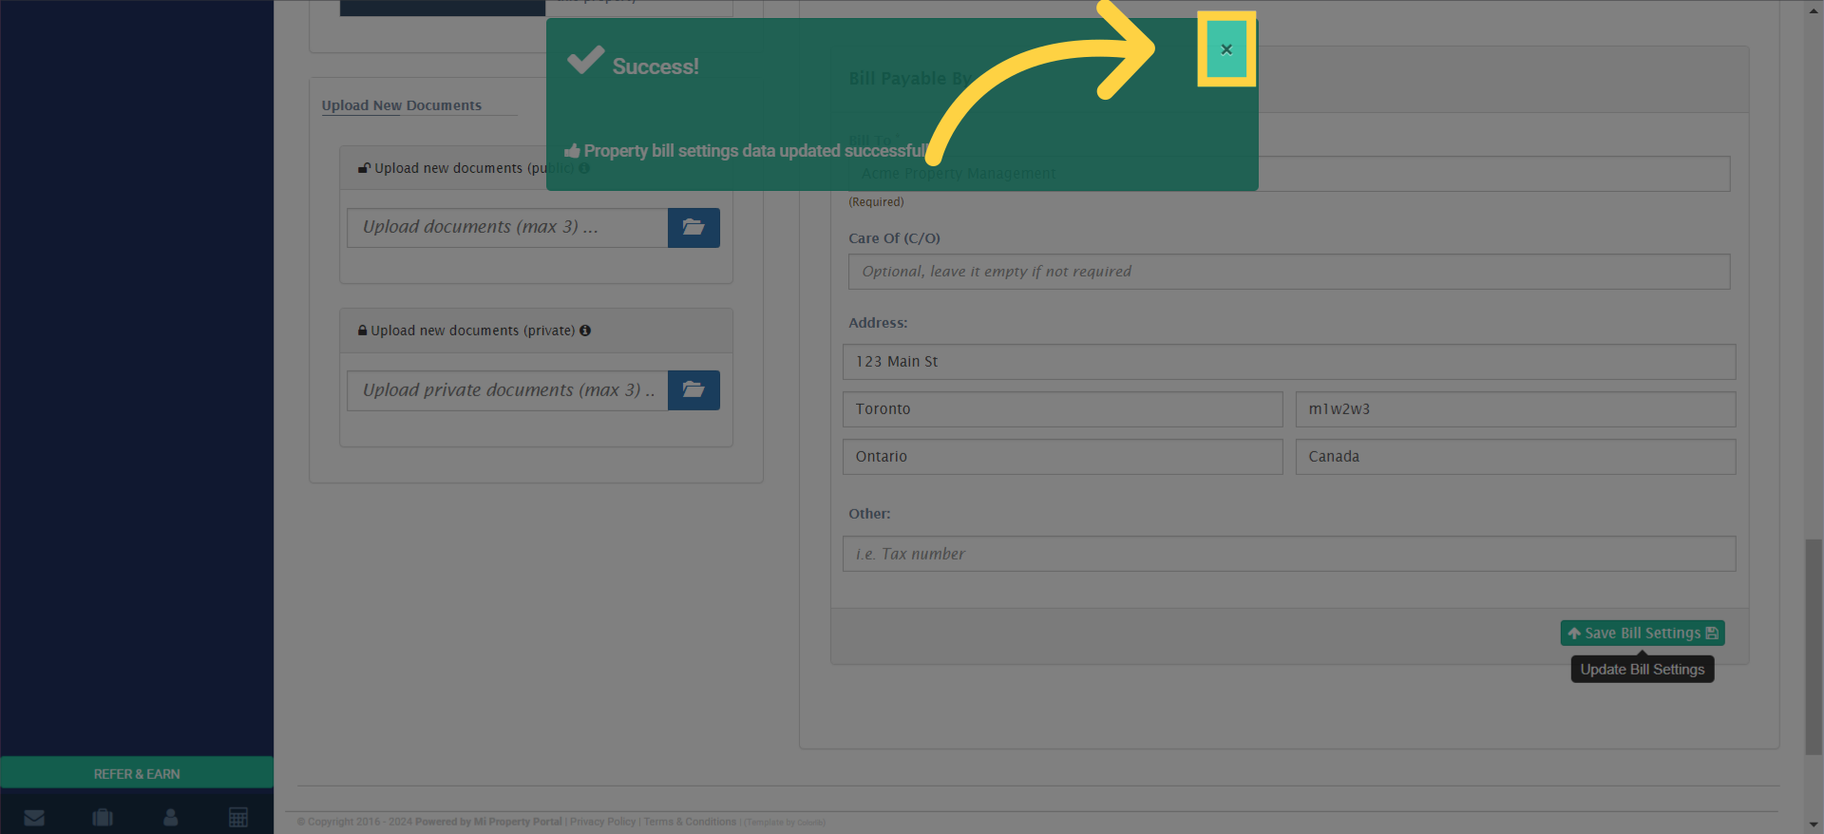Viewport: 1824px width, 834px height.
Task: Focus the Care Of (C/O) field
Action: [1289, 272]
